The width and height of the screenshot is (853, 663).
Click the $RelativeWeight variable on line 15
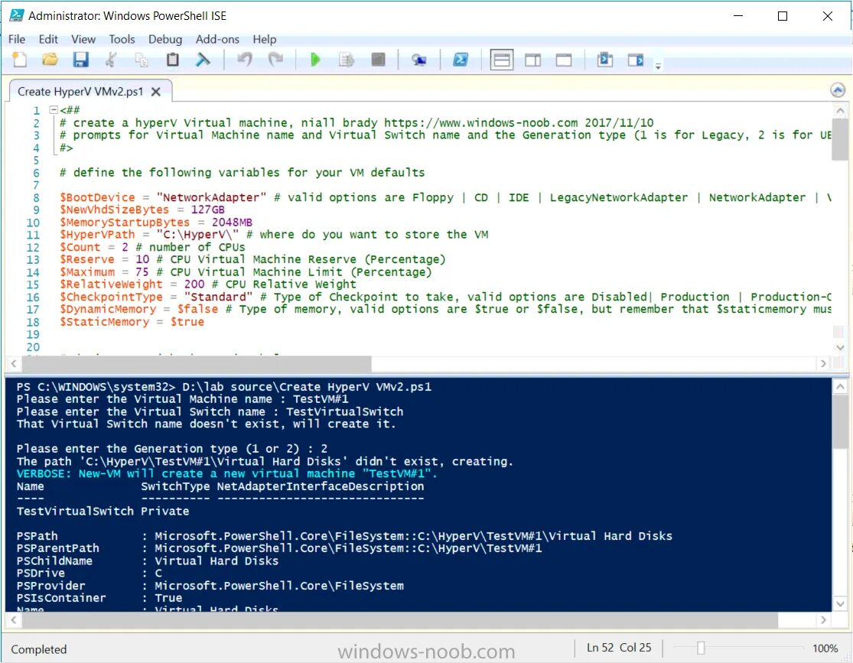point(111,284)
